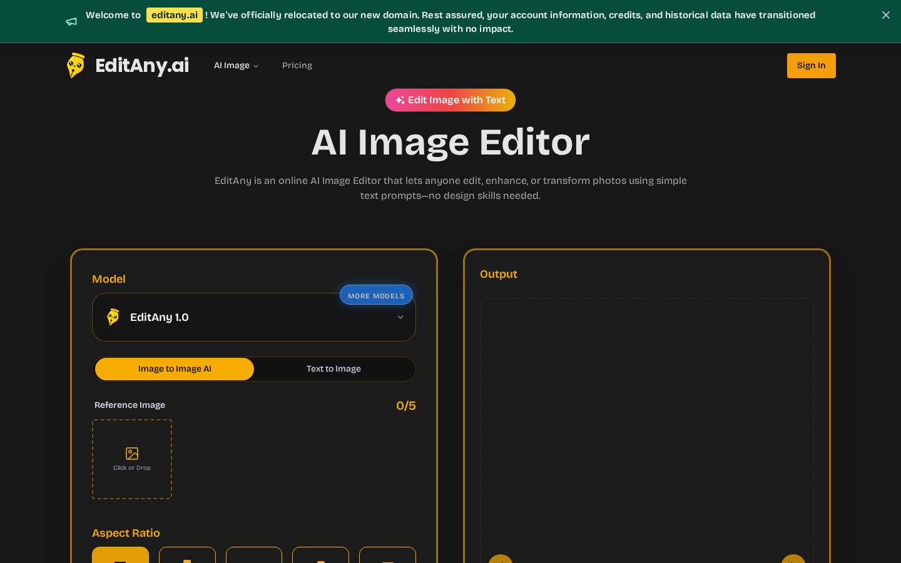Dismiss the domain relocation banner
Viewport: 901px width, 563px height.
click(885, 15)
